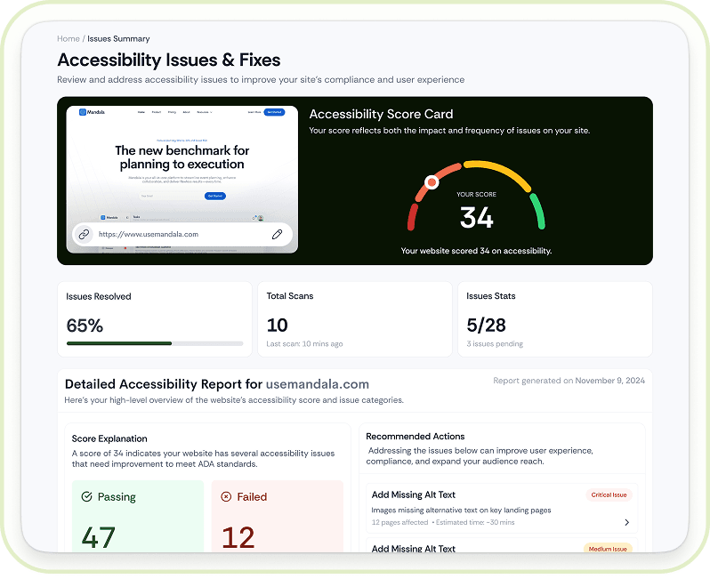Screen dimensions: 710x579
Task: Click the Issues Resolved progress bar
Action: 155,343
